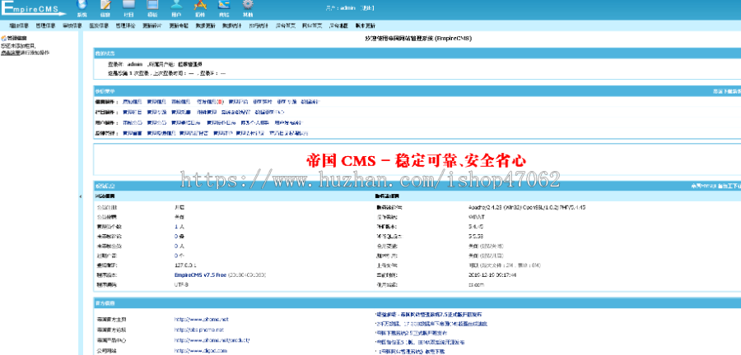Click the EmpireCMS v7.5 Free version link
This screenshot has height=355, width=741.
tap(200, 274)
